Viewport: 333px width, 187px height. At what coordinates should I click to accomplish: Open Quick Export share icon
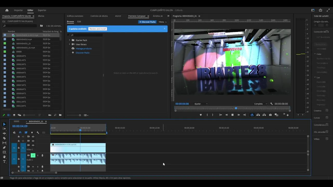pyautogui.click(x=321, y=10)
